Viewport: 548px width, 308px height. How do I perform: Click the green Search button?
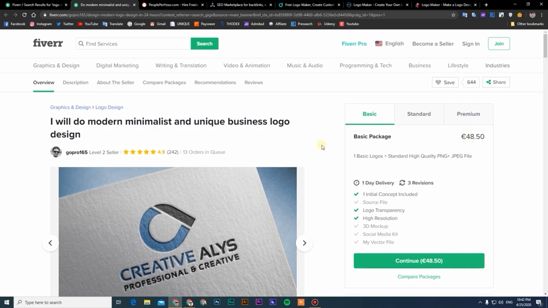pyautogui.click(x=204, y=44)
